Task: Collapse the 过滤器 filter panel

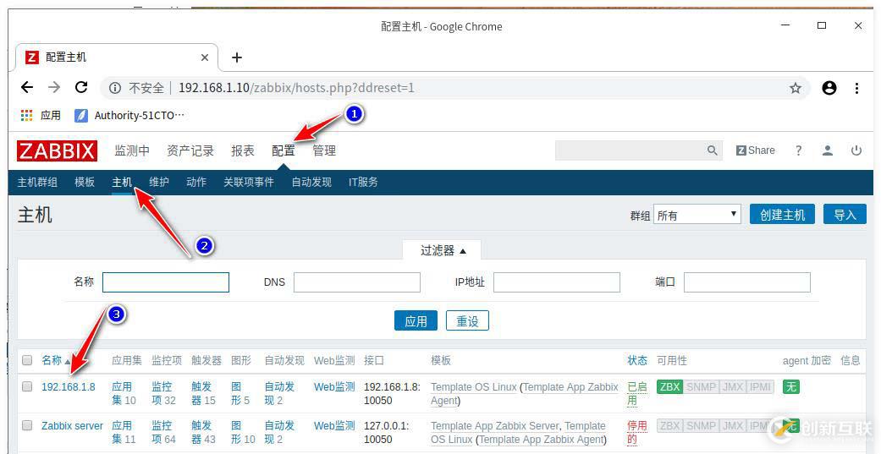Action: point(443,250)
